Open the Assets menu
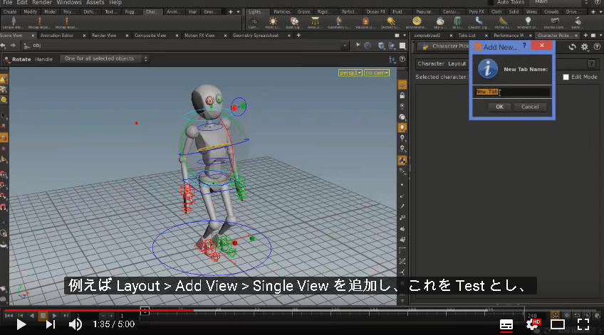This screenshot has height=335, width=604. click(x=95, y=2)
